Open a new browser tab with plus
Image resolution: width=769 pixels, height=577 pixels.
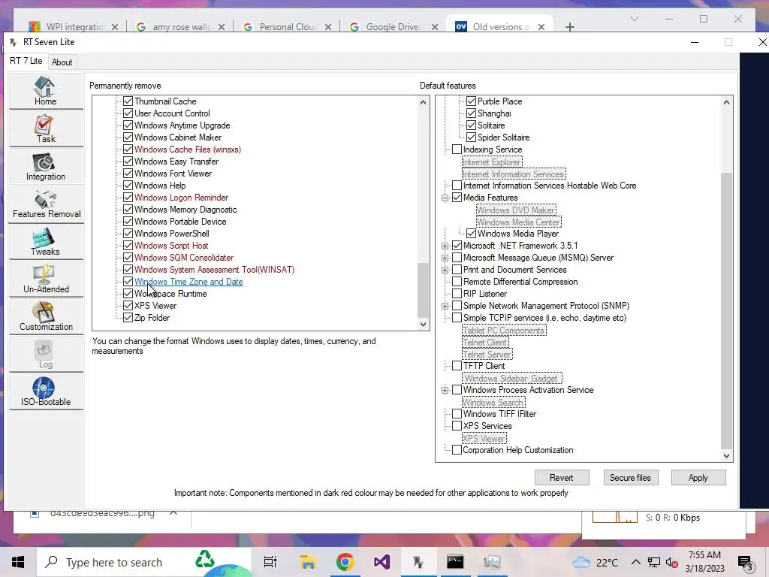tap(569, 27)
